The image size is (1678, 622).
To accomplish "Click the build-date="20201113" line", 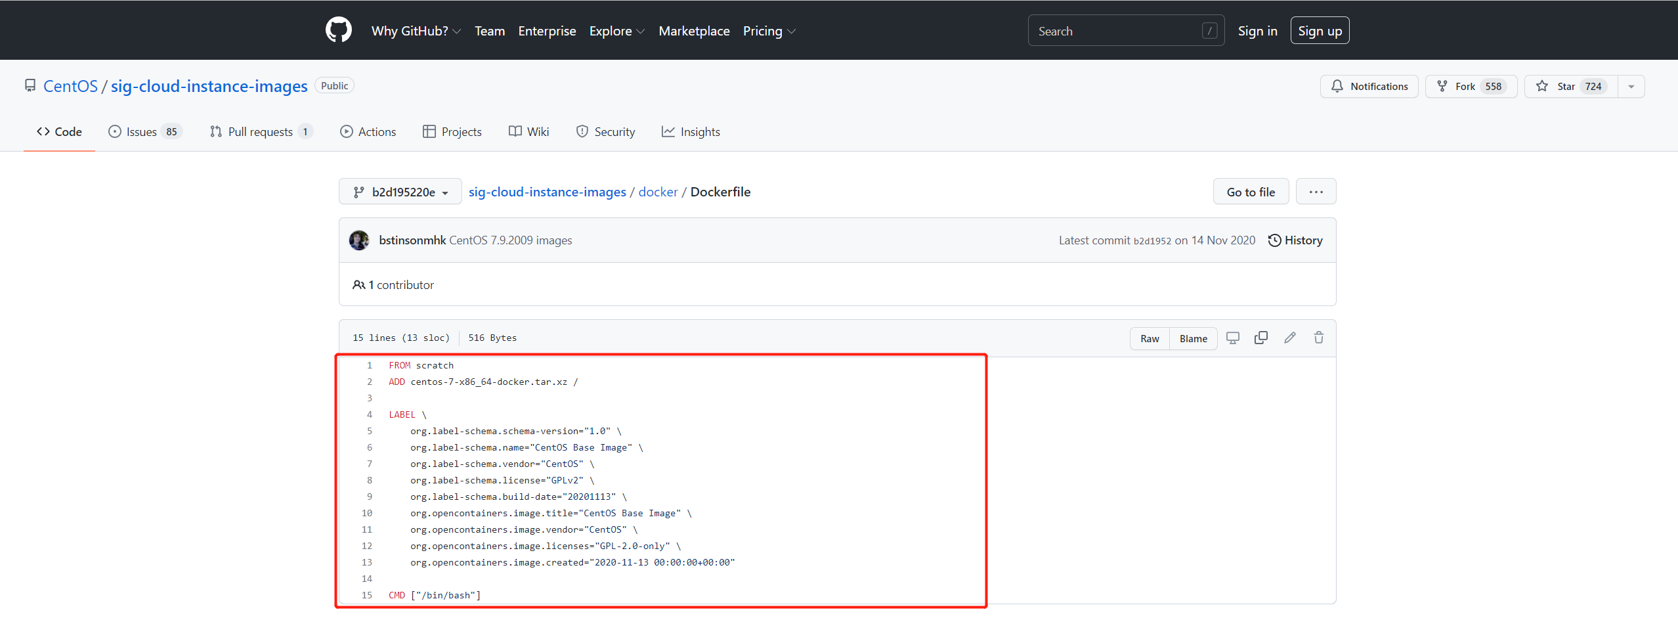I will (519, 497).
